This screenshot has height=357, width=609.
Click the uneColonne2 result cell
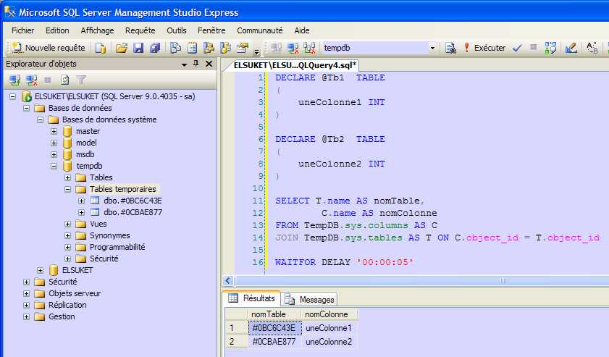(x=329, y=341)
